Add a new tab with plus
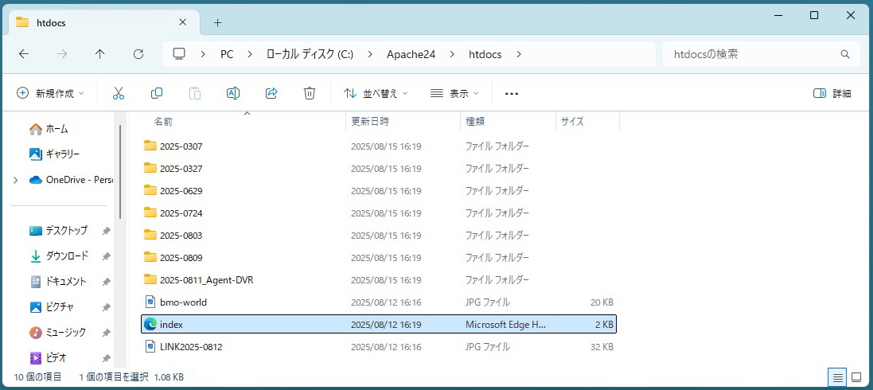Viewport: 873px width, 390px height. [218, 22]
